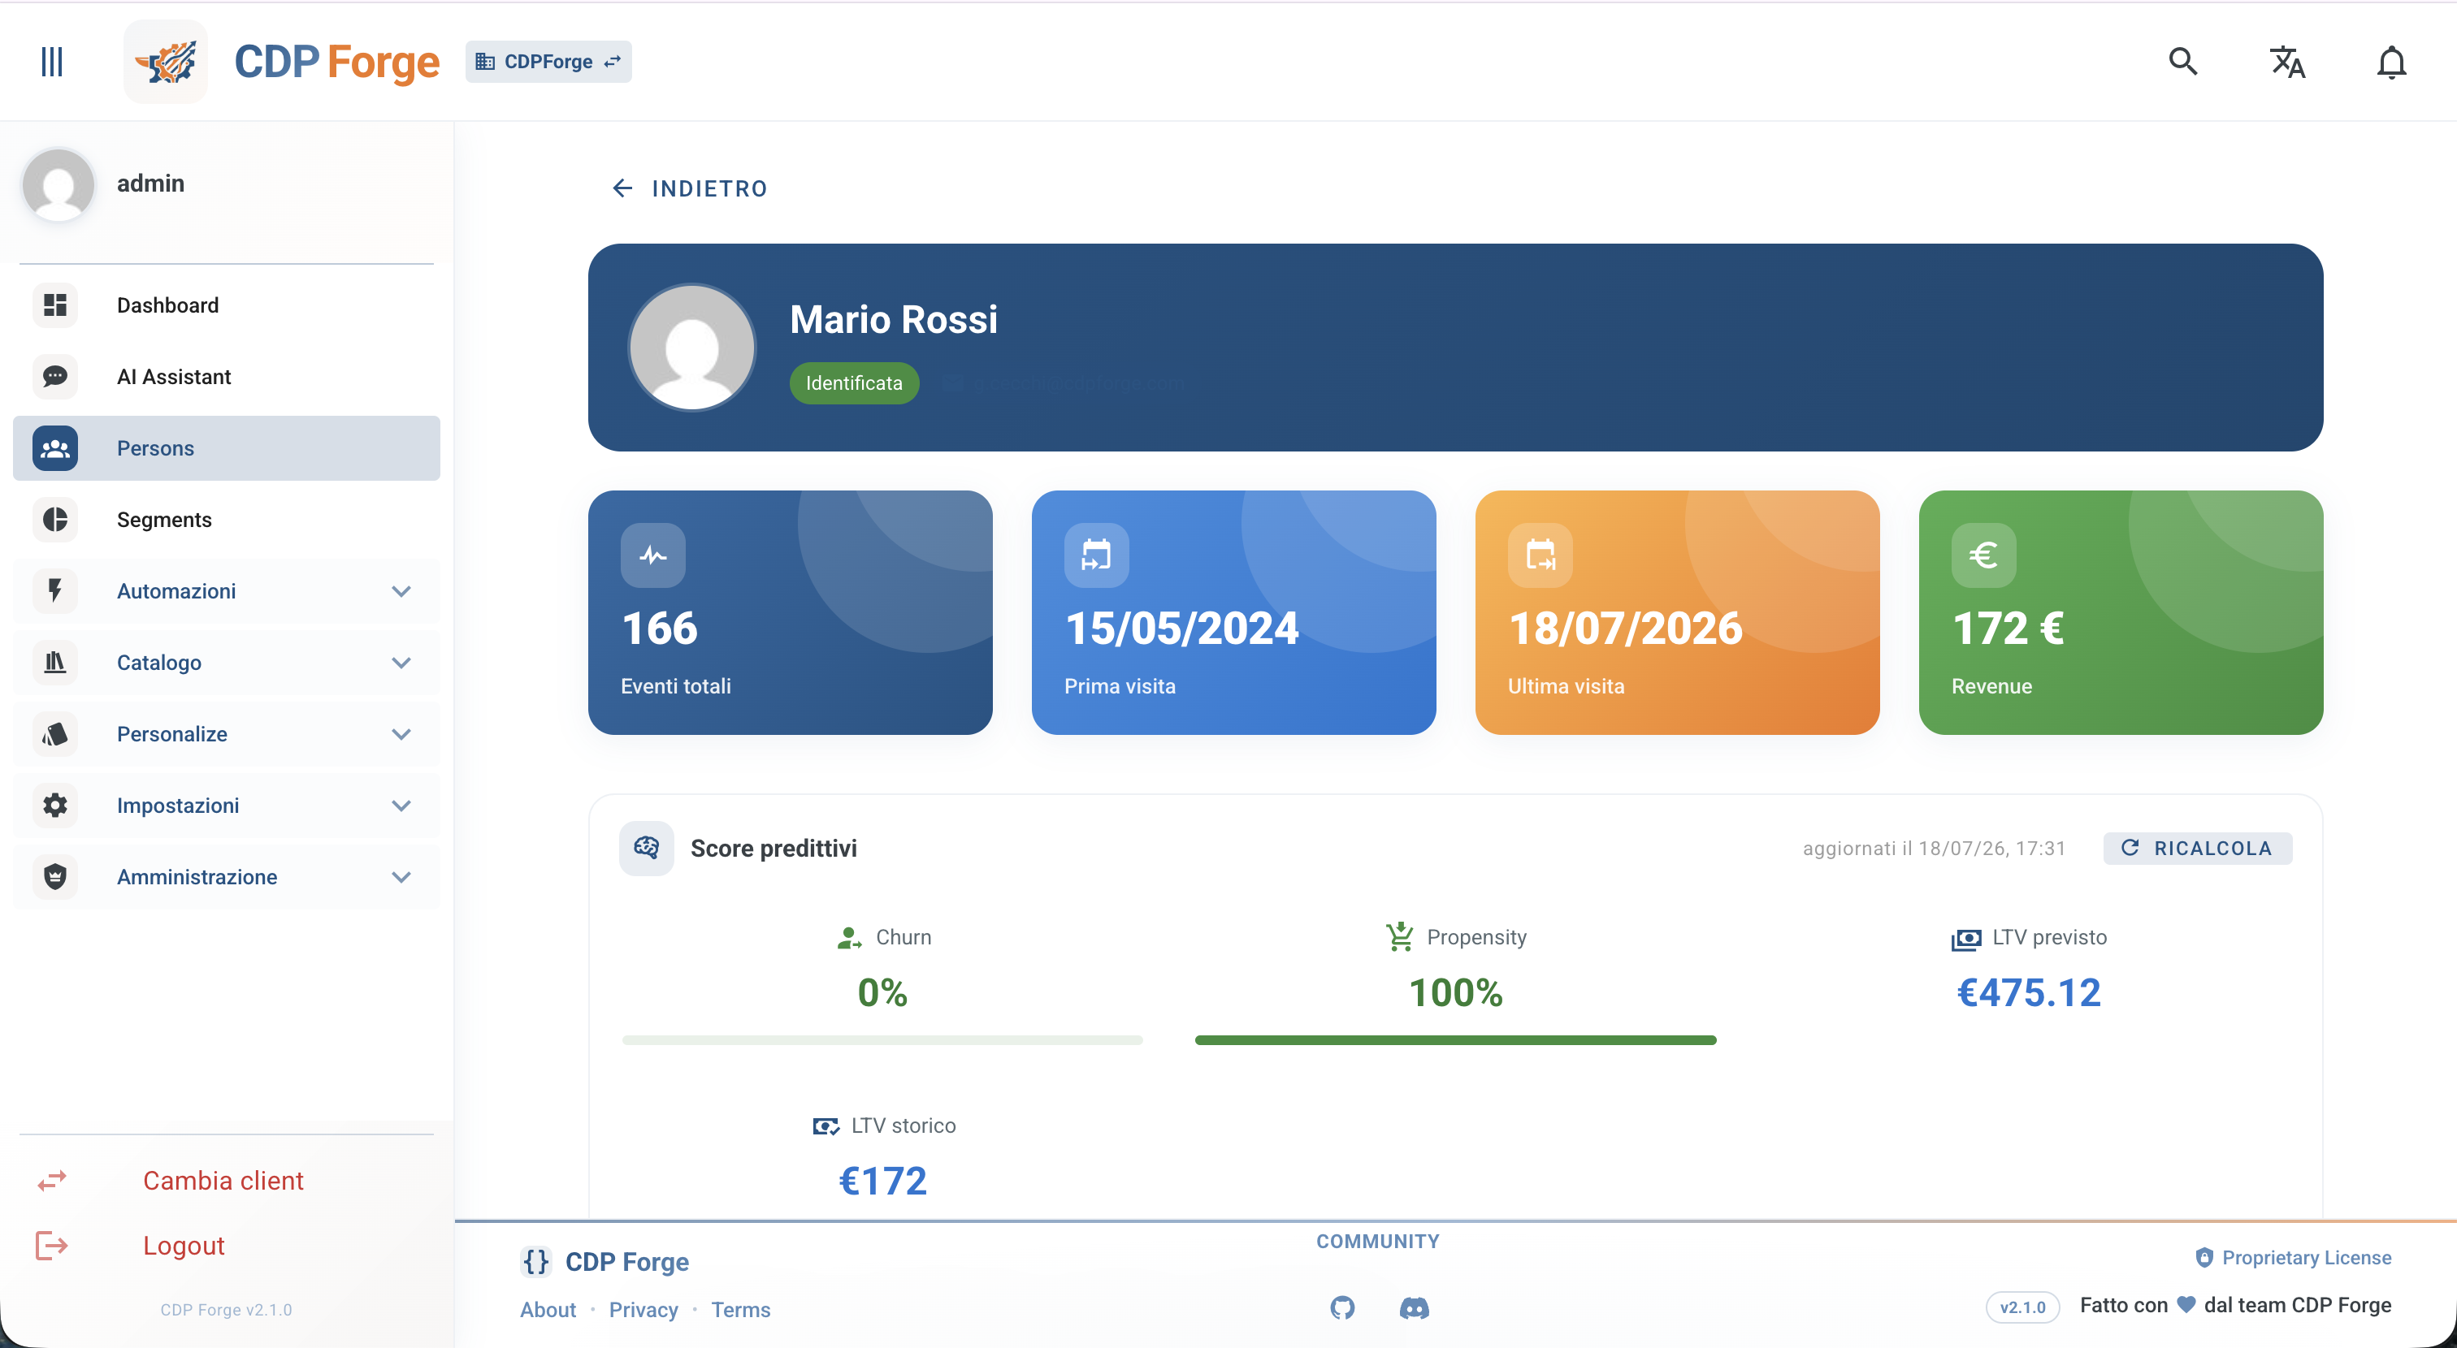The height and width of the screenshot is (1348, 2457).
Task: Expand the Automazioni chevron
Action: pyautogui.click(x=401, y=592)
